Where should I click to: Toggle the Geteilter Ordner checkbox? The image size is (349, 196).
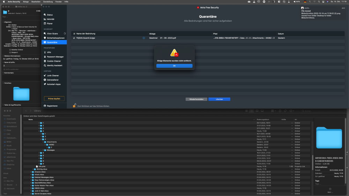click(10, 50)
